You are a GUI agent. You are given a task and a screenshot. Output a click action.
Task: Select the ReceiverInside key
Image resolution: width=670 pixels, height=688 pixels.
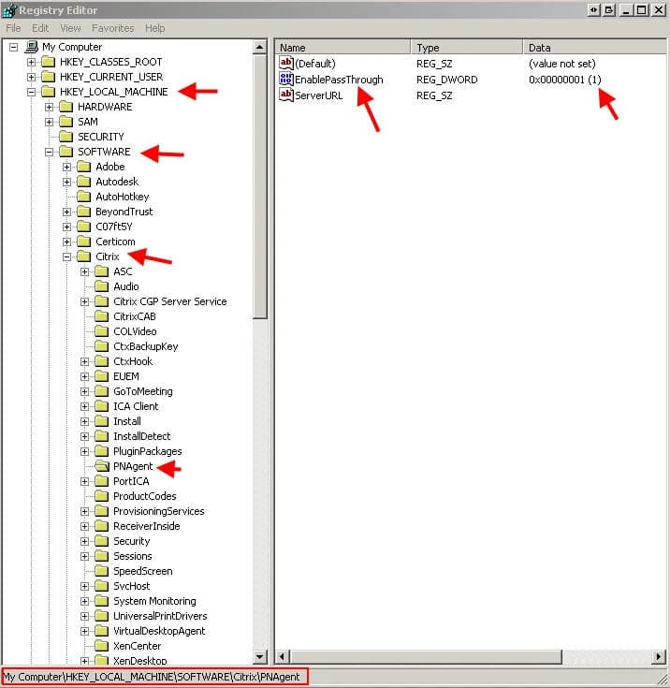coord(147,526)
